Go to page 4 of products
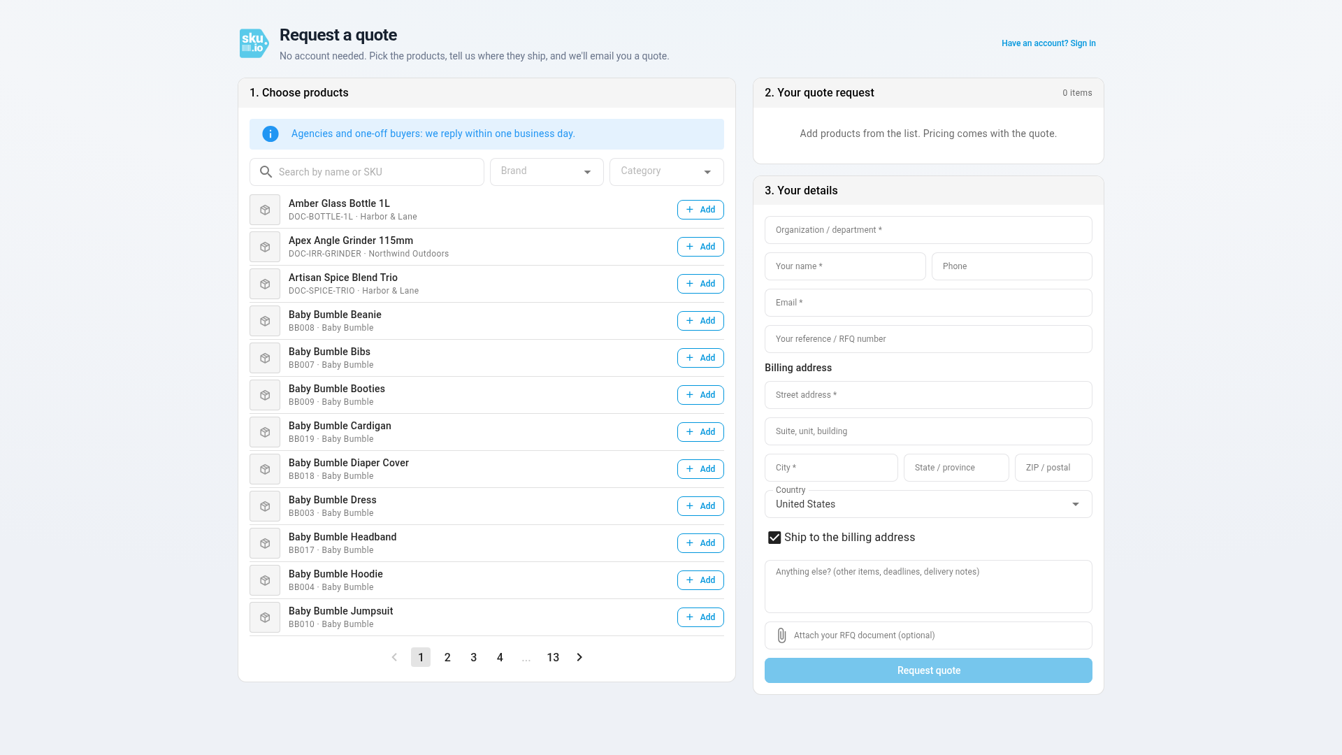This screenshot has height=755, width=1342. pyautogui.click(x=500, y=657)
